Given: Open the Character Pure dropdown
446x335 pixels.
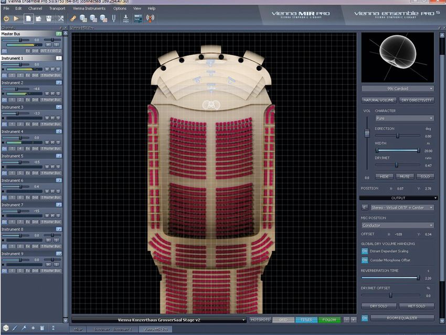Looking at the screenshot, I should (404, 118).
